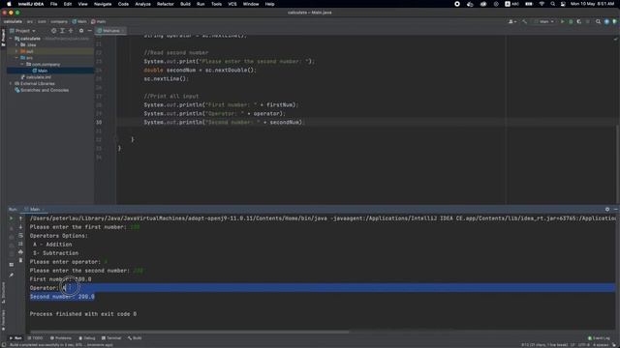Select the Main tab in Run panel
The height and width of the screenshot is (348, 620).
pyautogui.click(x=34, y=209)
